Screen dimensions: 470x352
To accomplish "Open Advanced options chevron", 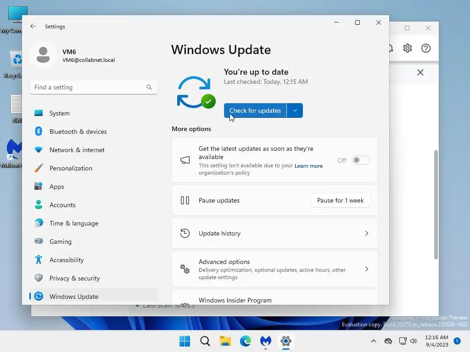I will [x=367, y=269].
